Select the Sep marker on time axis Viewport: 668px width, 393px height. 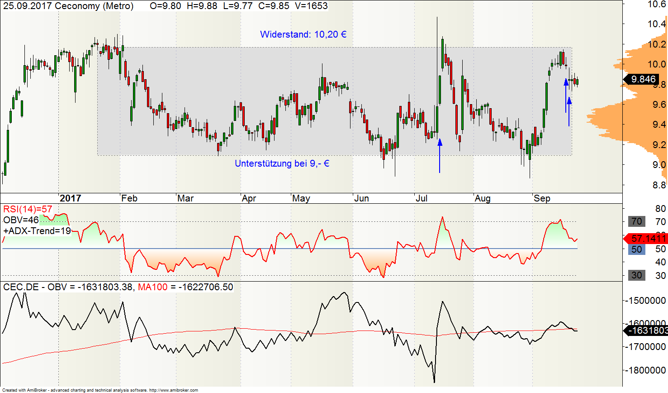click(x=542, y=198)
